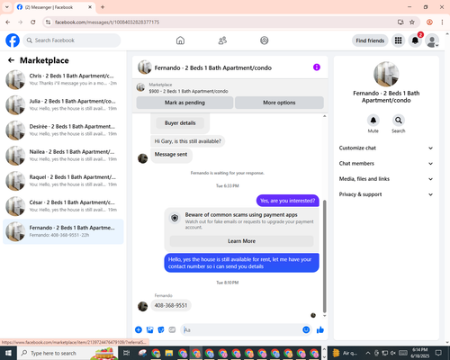Click More options button

coord(279,103)
